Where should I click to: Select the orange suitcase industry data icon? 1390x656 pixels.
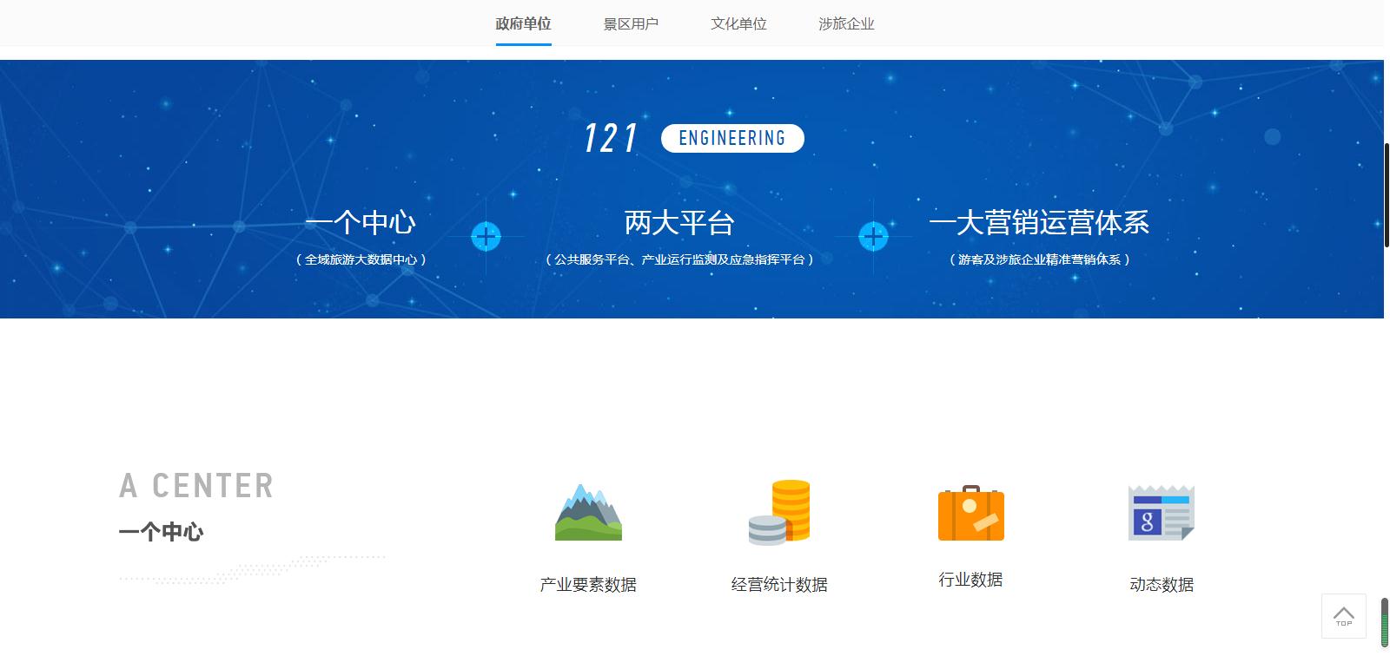coord(970,514)
